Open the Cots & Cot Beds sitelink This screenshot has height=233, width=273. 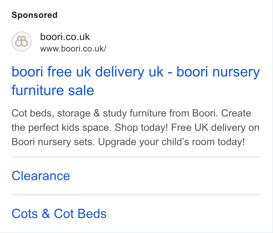pyautogui.click(x=59, y=213)
